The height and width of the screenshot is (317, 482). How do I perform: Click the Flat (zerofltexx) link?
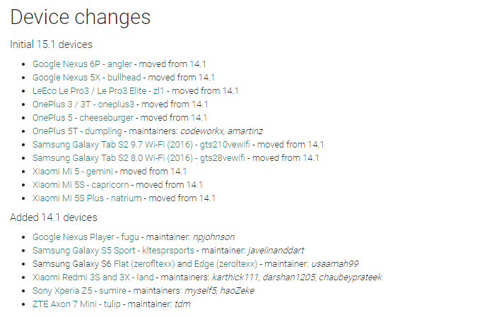click(144, 264)
